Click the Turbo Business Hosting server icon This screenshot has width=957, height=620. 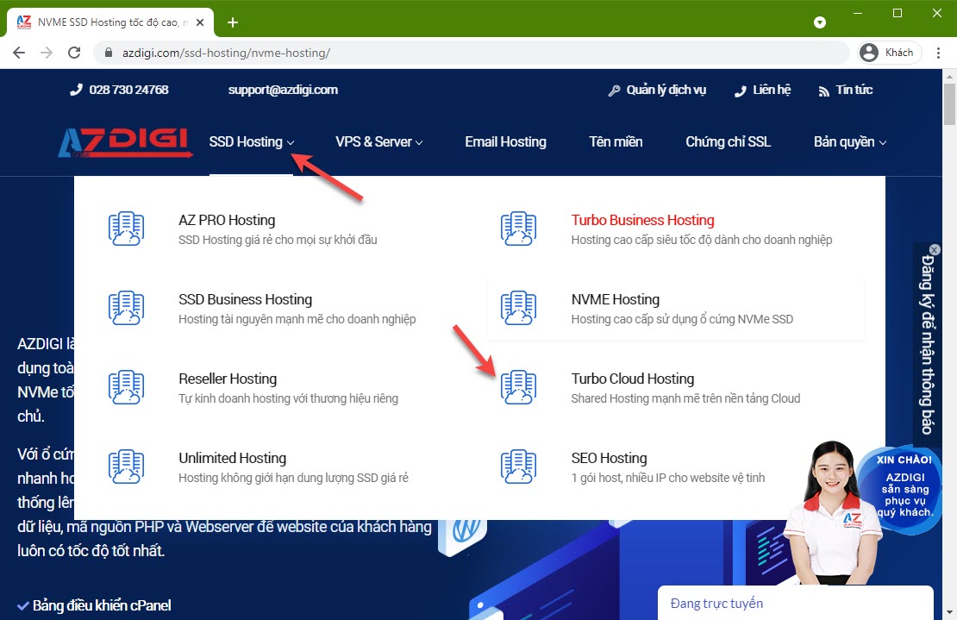pyautogui.click(x=518, y=229)
